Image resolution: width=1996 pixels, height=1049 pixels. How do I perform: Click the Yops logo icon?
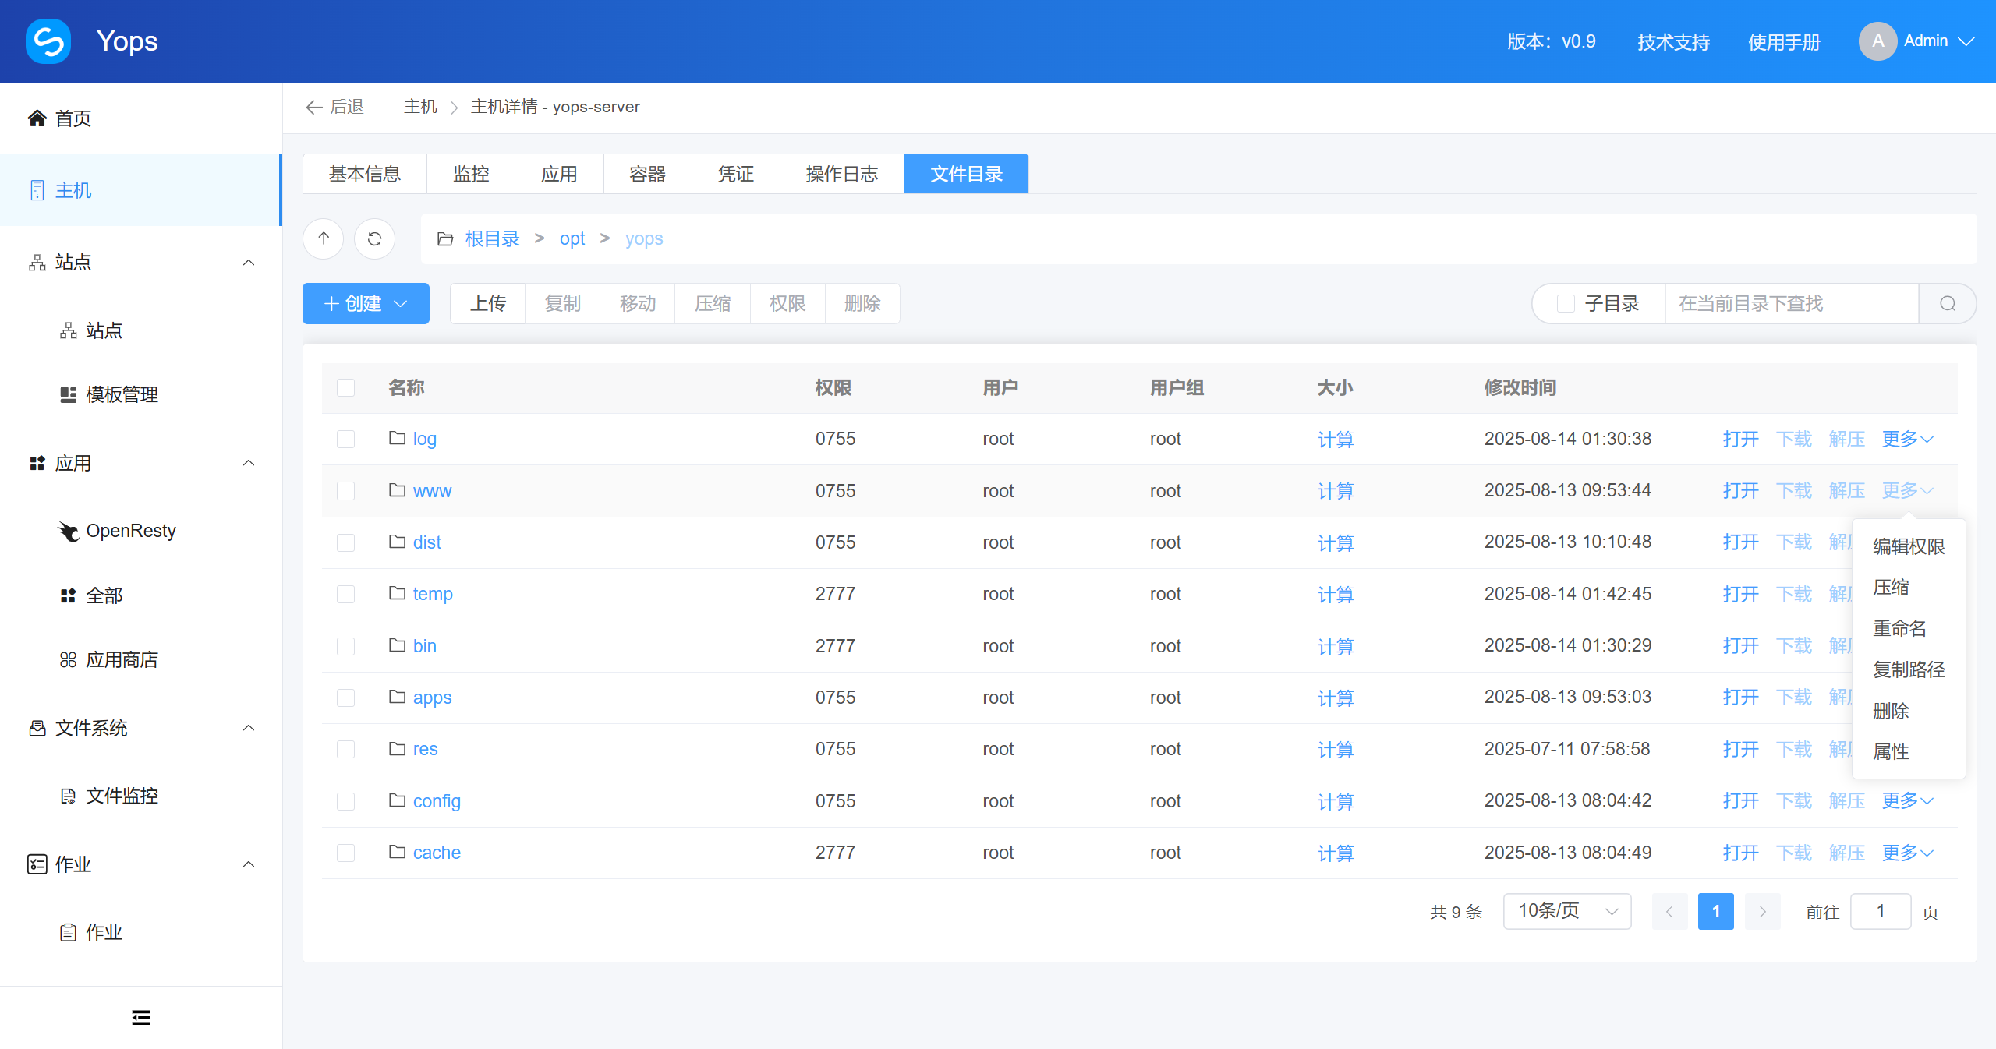[48, 41]
